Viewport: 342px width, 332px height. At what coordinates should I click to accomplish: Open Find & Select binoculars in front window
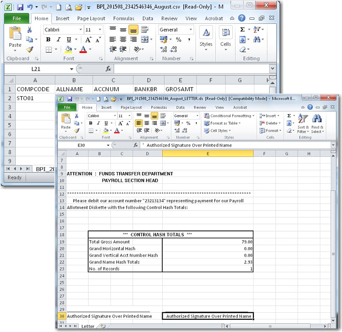pyautogui.click(x=317, y=123)
